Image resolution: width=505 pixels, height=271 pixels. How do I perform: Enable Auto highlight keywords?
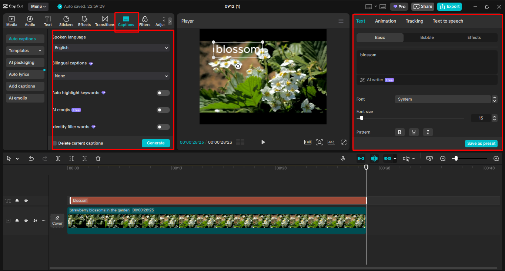tap(163, 93)
